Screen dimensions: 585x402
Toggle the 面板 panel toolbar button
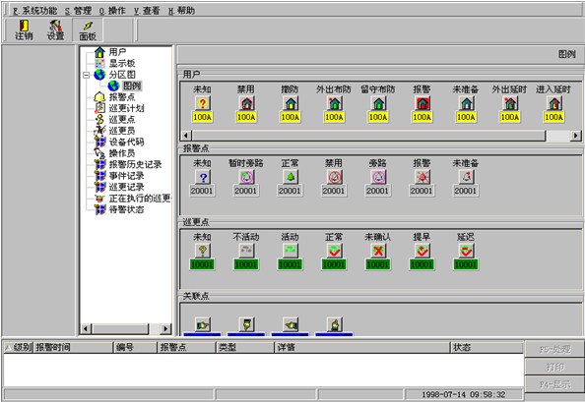(x=88, y=29)
